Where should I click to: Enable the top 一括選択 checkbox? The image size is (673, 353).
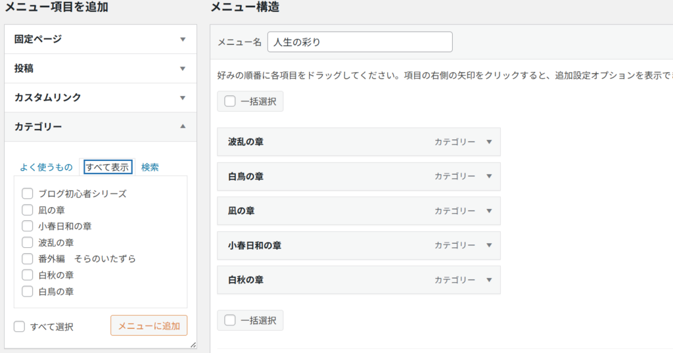click(229, 102)
